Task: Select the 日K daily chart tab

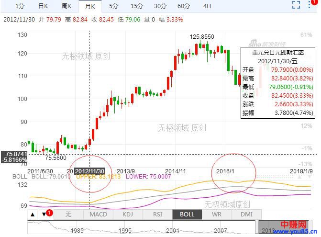Action: 43,6
